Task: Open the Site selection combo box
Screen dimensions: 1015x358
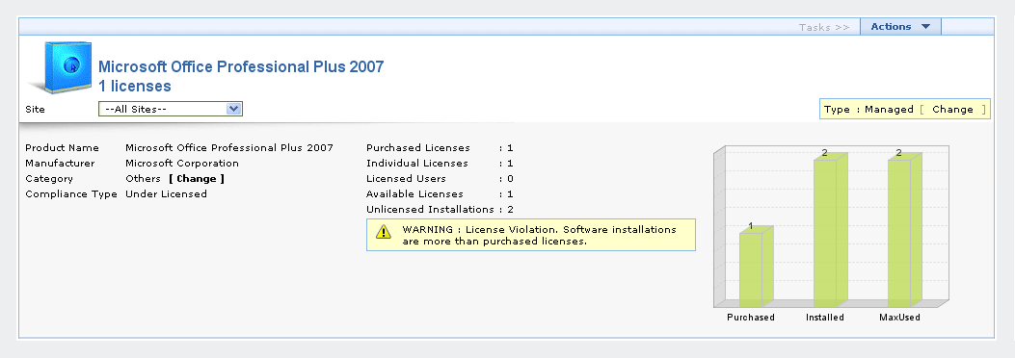Action: pos(171,109)
